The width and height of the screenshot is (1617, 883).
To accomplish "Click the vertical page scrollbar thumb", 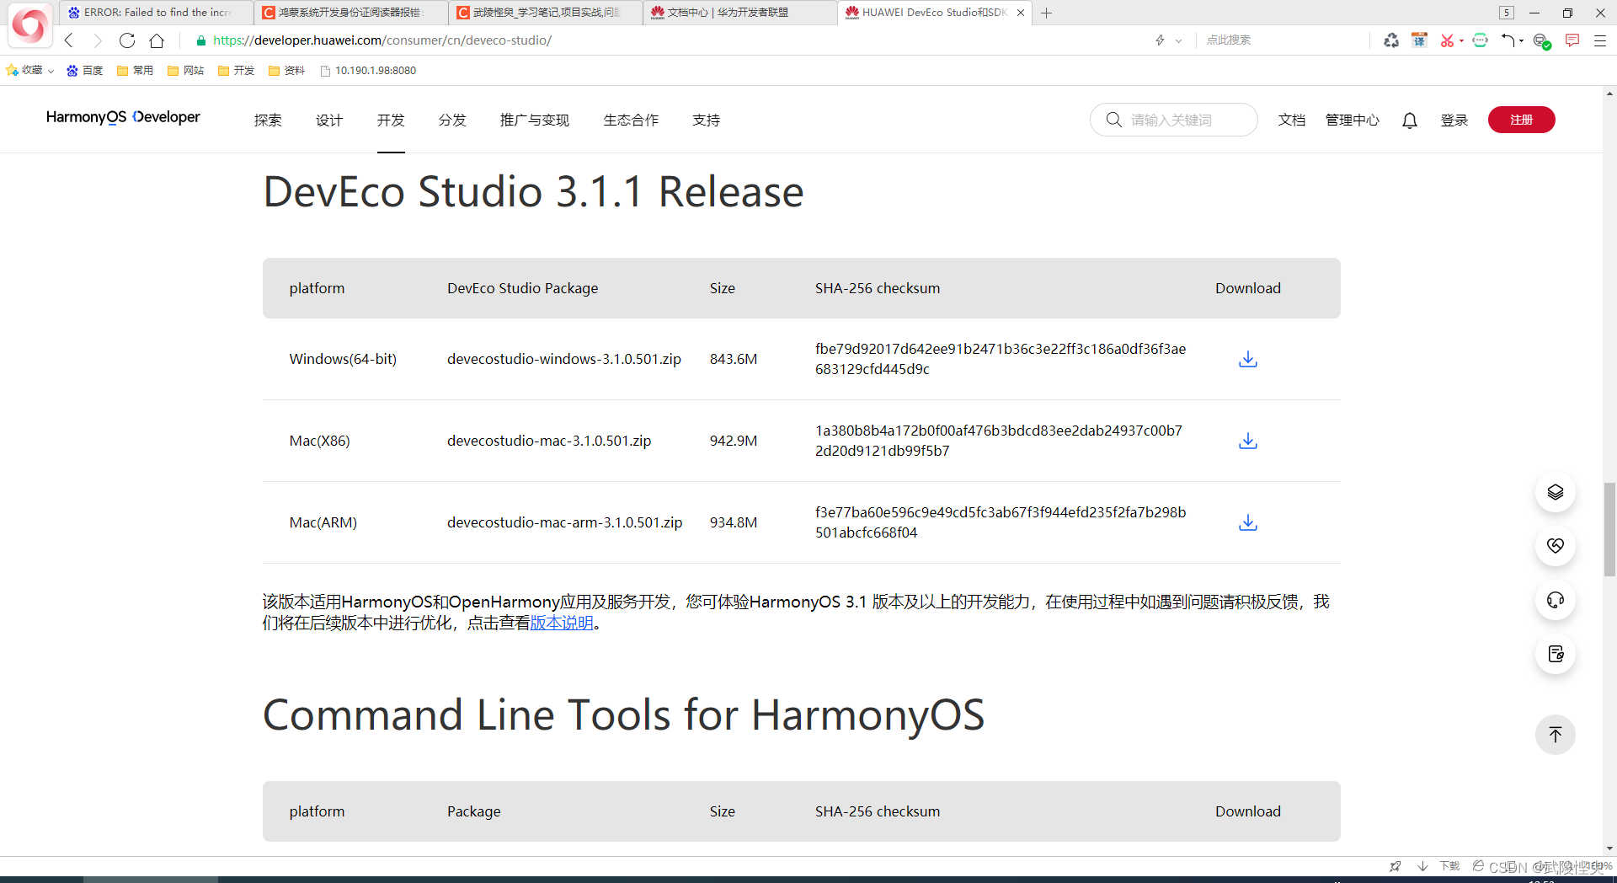I will tap(1609, 529).
